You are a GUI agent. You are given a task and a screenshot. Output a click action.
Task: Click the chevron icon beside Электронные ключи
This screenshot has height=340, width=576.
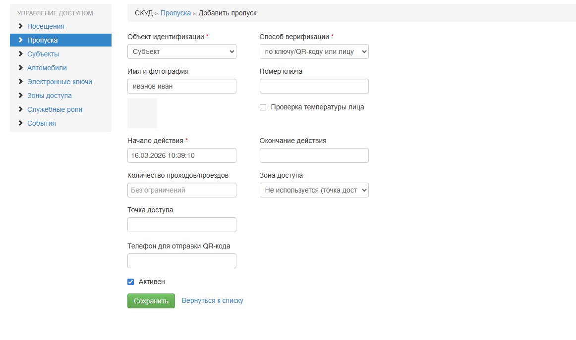(x=20, y=82)
